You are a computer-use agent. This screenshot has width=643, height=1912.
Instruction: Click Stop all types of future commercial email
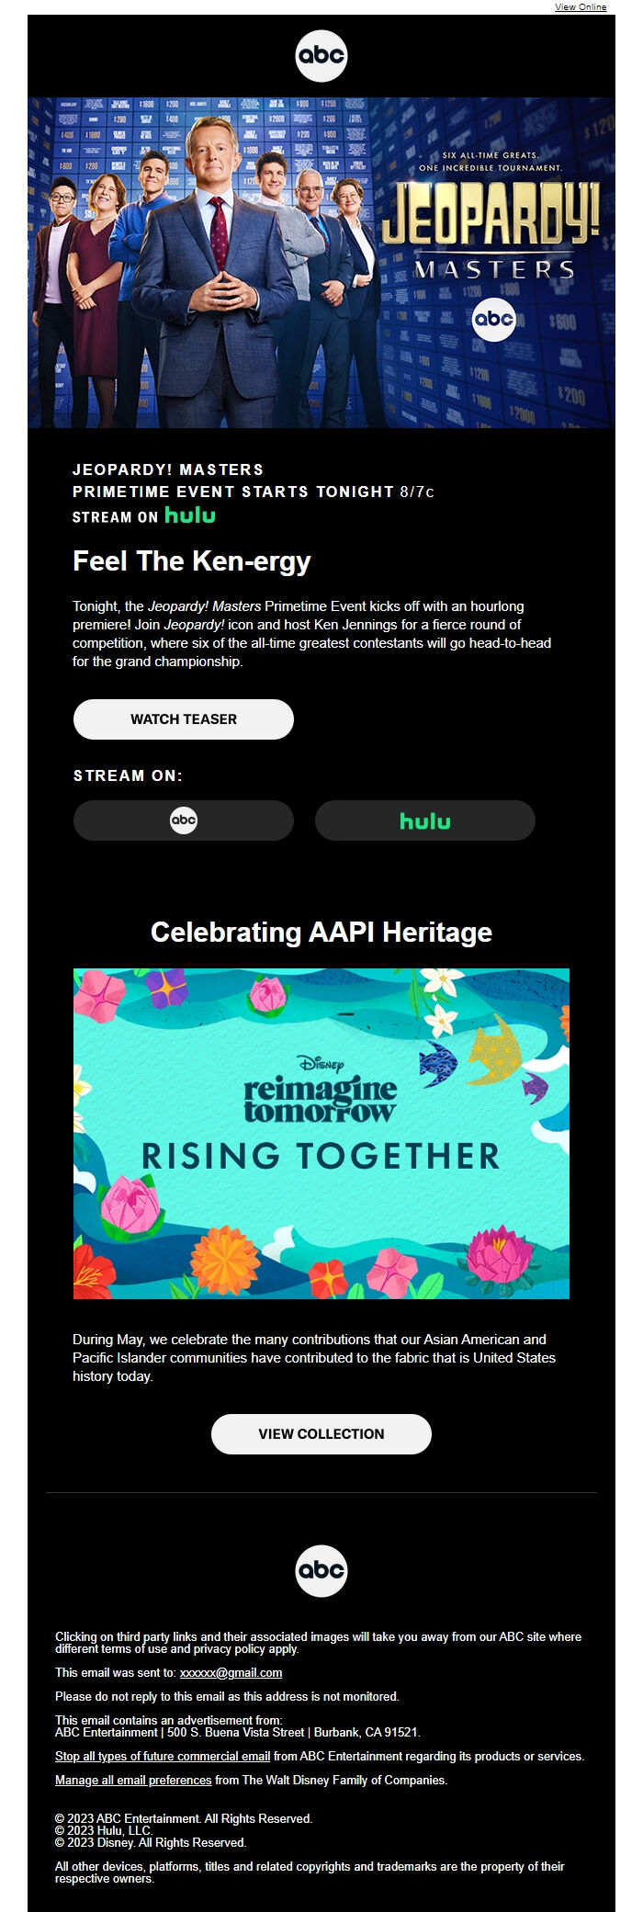click(163, 1756)
